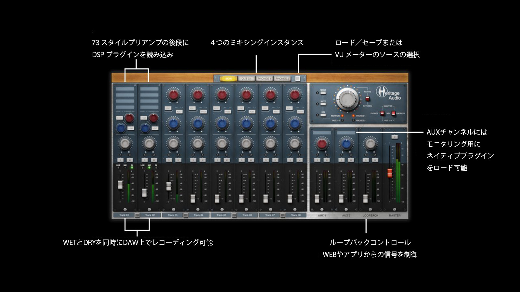Open the hamburger menu beside PHONES 2

298,79
